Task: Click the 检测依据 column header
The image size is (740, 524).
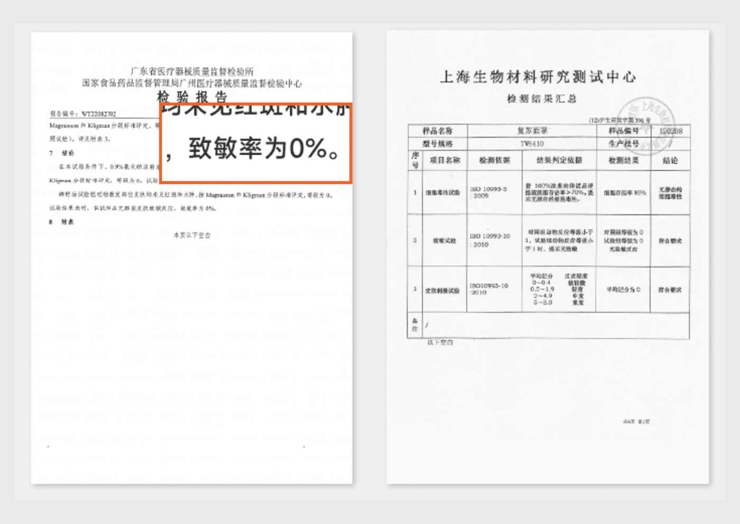Action: [x=494, y=160]
